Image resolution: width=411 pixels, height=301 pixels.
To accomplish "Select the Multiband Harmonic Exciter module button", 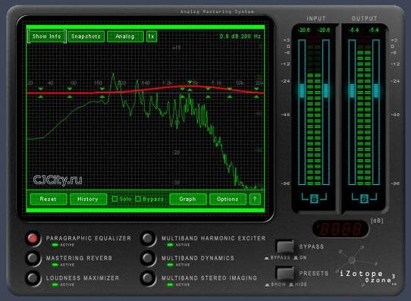I will point(148,238).
